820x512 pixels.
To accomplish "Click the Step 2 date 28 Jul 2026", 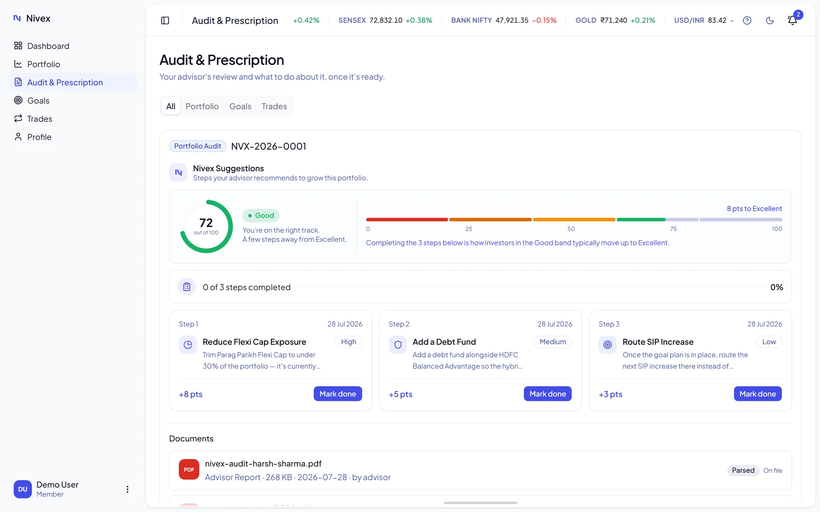I will click(x=555, y=324).
